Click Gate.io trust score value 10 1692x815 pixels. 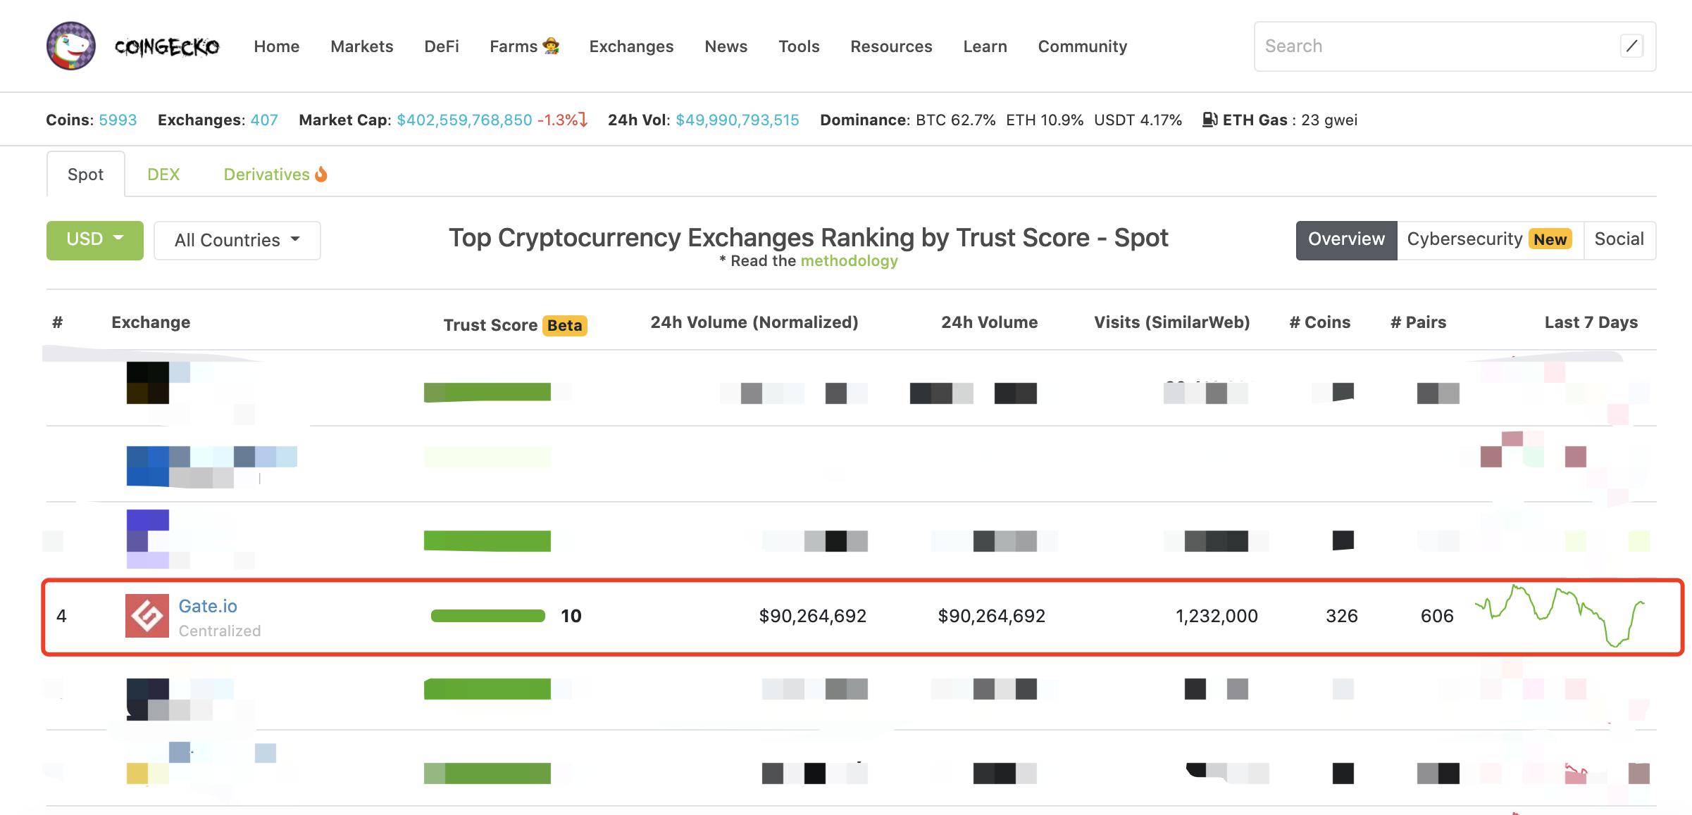click(x=571, y=617)
